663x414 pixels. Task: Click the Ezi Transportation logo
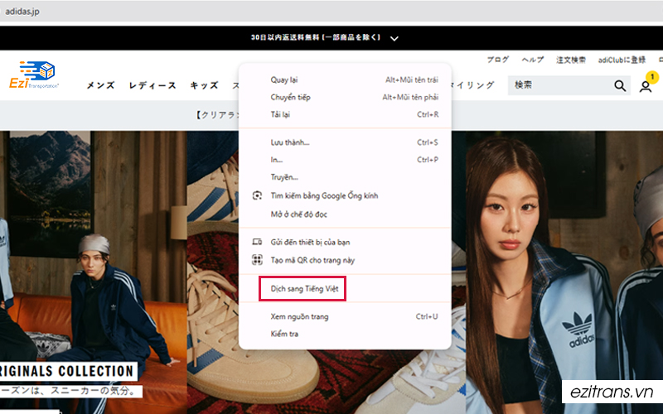click(34, 75)
